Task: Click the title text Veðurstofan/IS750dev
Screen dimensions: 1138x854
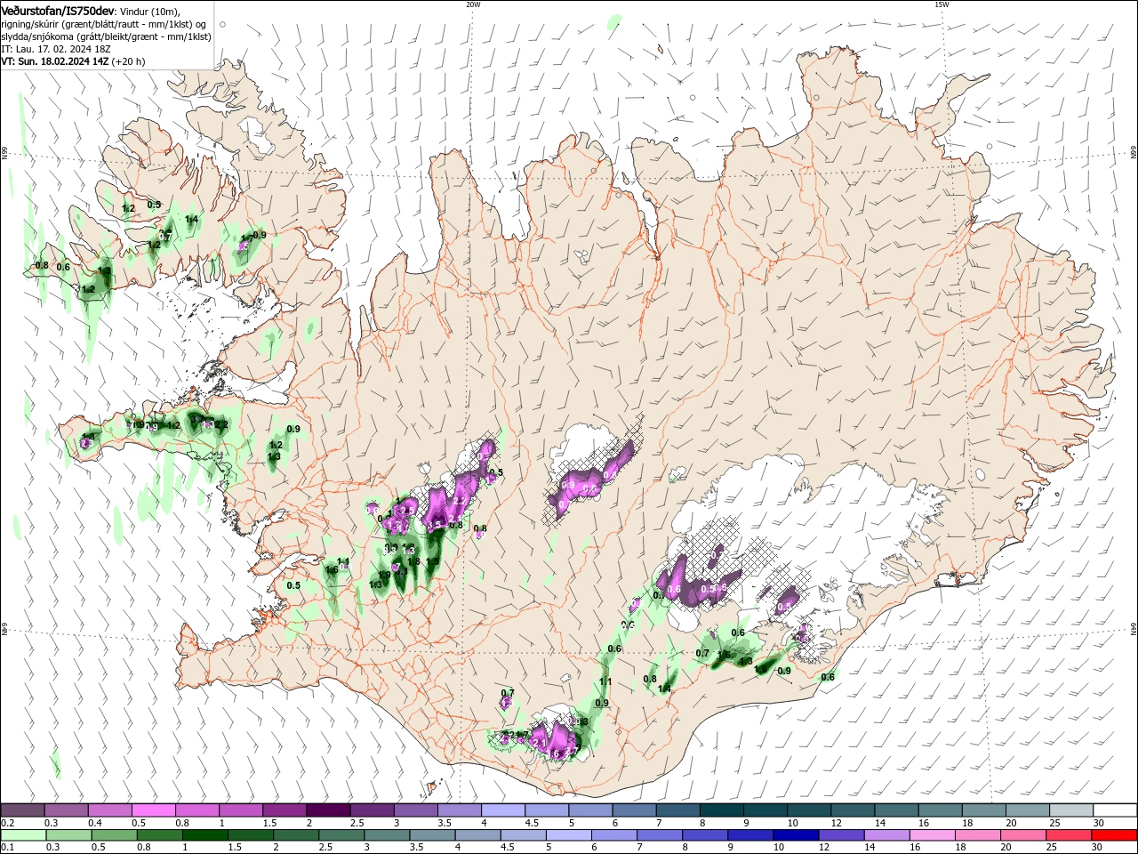Action: 58,11
